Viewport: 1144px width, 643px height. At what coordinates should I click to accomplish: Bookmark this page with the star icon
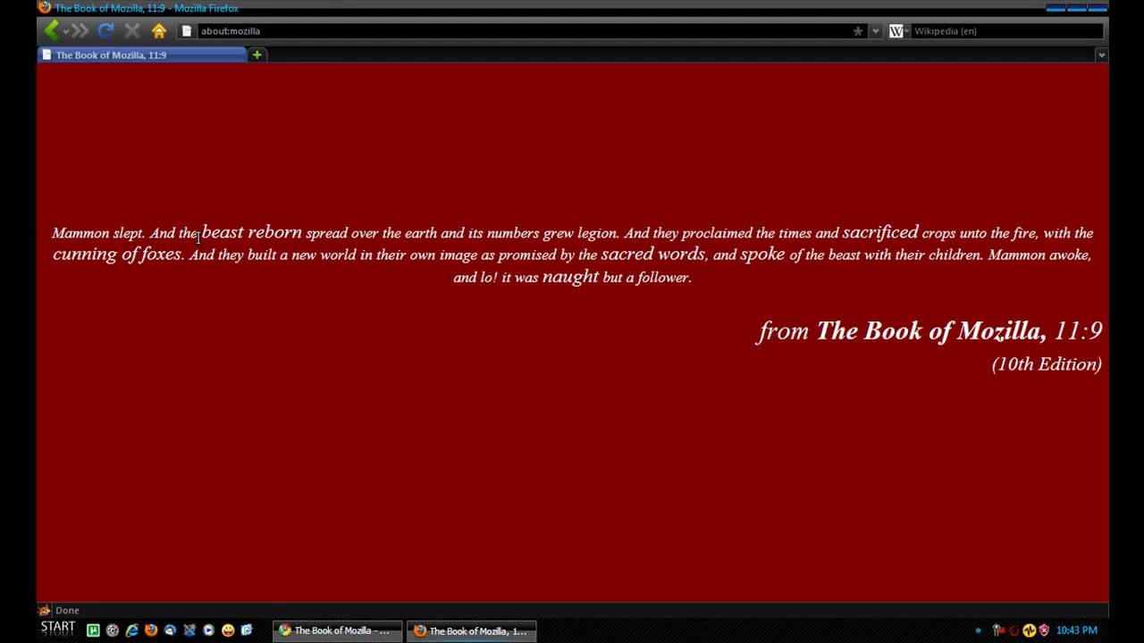click(858, 30)
